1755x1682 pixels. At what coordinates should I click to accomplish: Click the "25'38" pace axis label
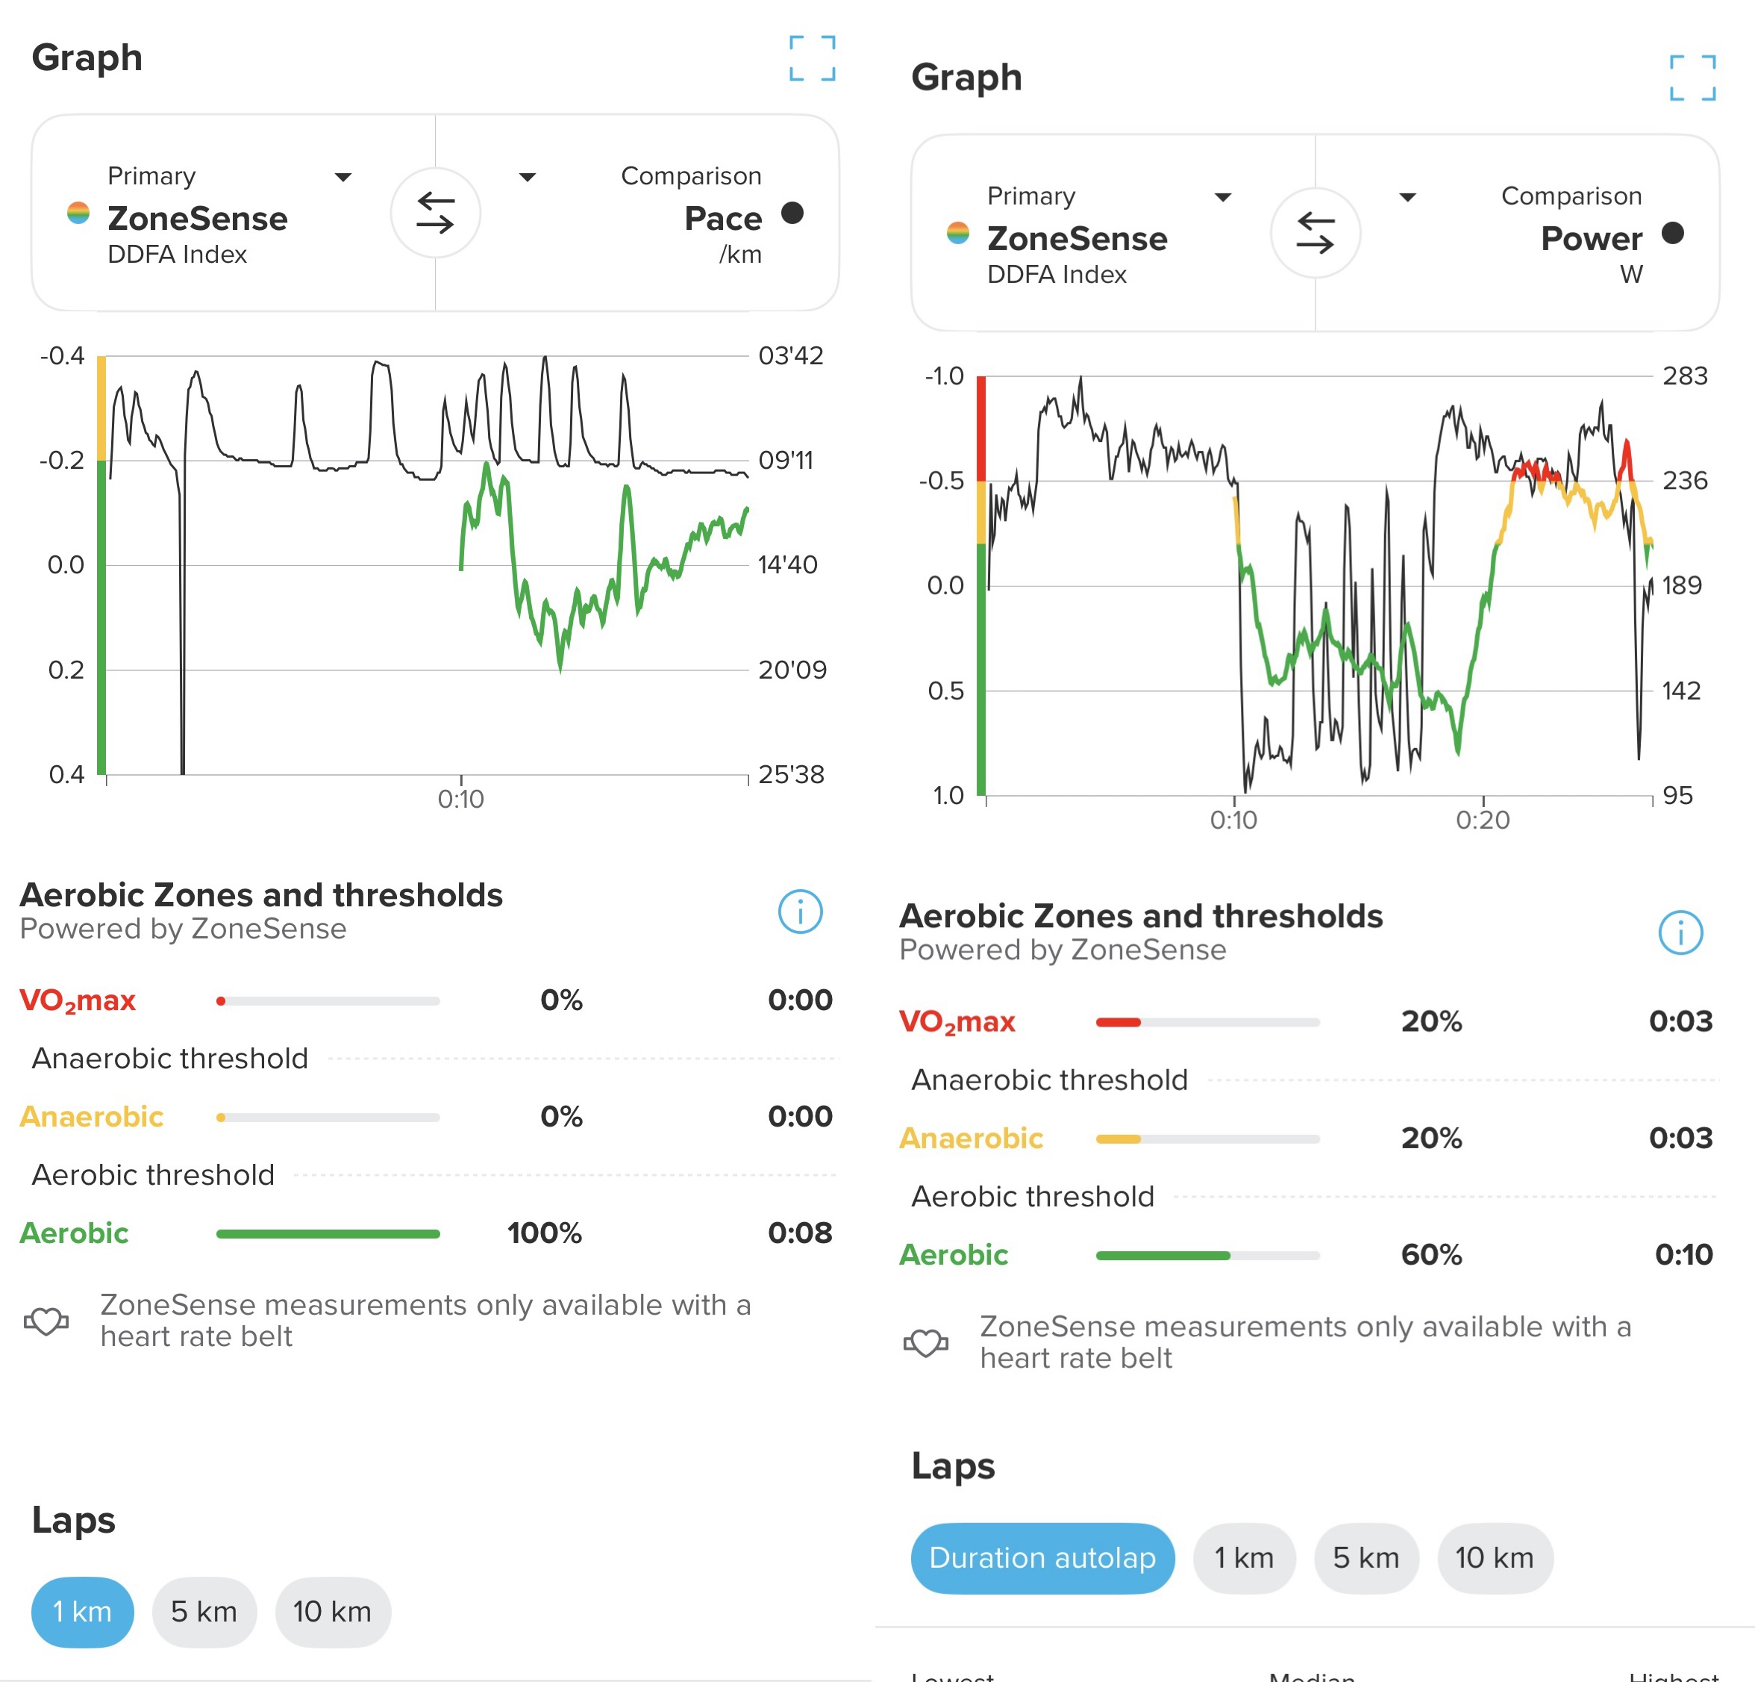point(792,775)
